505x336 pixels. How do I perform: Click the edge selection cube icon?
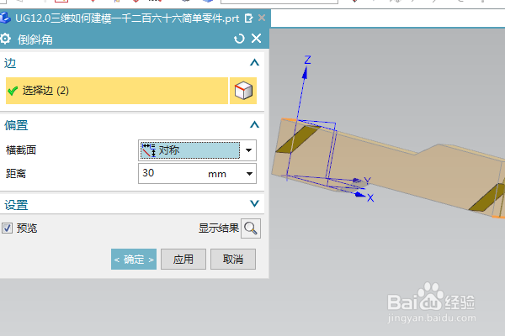pyautogui.click(x=243, y=91)
